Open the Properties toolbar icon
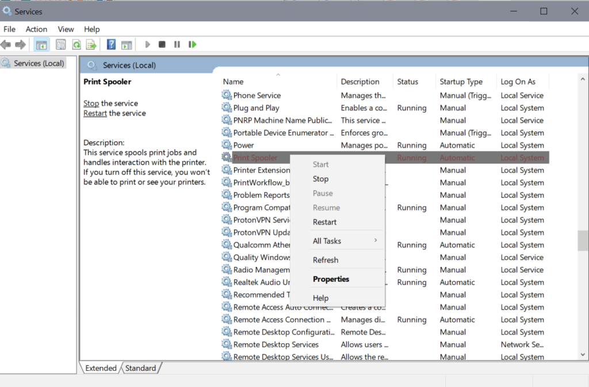Viewport: 589px width, 387px height. point(60,44)
